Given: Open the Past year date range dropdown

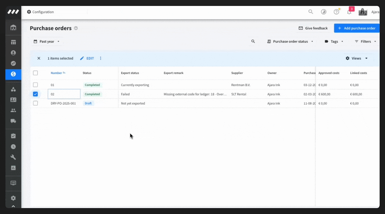Looking at the screenshot, I should coord(46,41).
